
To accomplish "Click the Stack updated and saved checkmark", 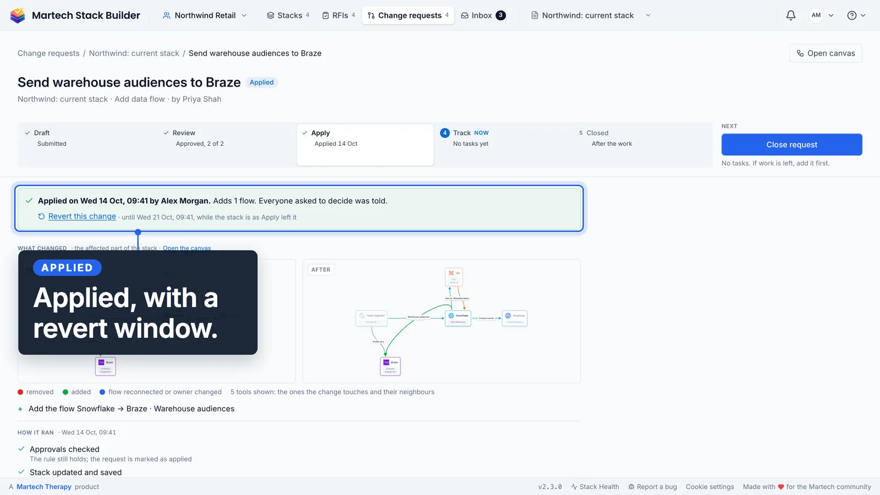I will click(21, 472).
